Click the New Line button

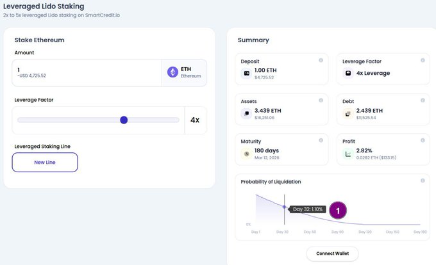(x=45, y=163)
